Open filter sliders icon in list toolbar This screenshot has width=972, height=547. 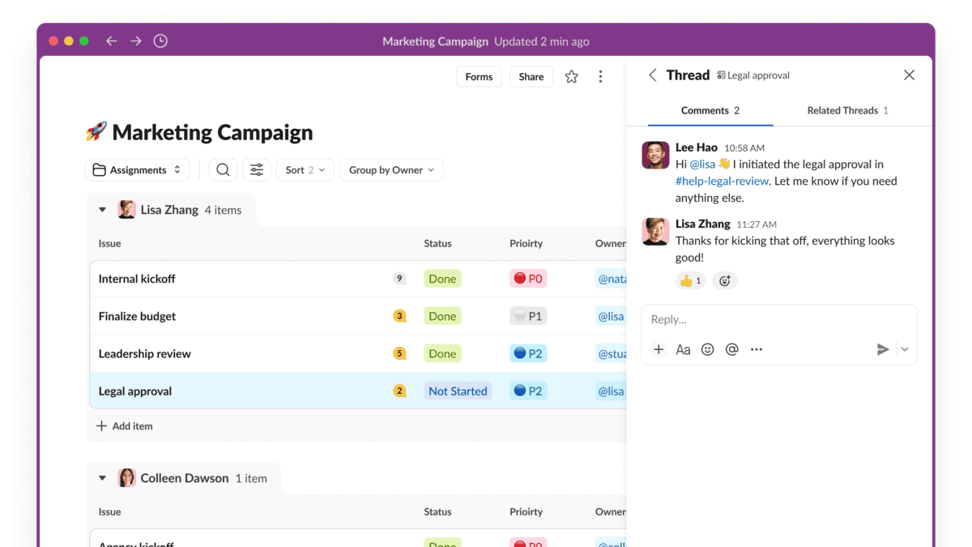(257, 169)
